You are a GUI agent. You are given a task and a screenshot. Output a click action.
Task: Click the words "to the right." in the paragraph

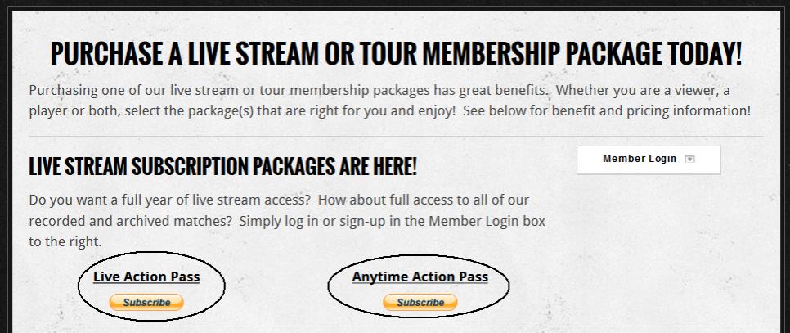click(x=65, y=242)
